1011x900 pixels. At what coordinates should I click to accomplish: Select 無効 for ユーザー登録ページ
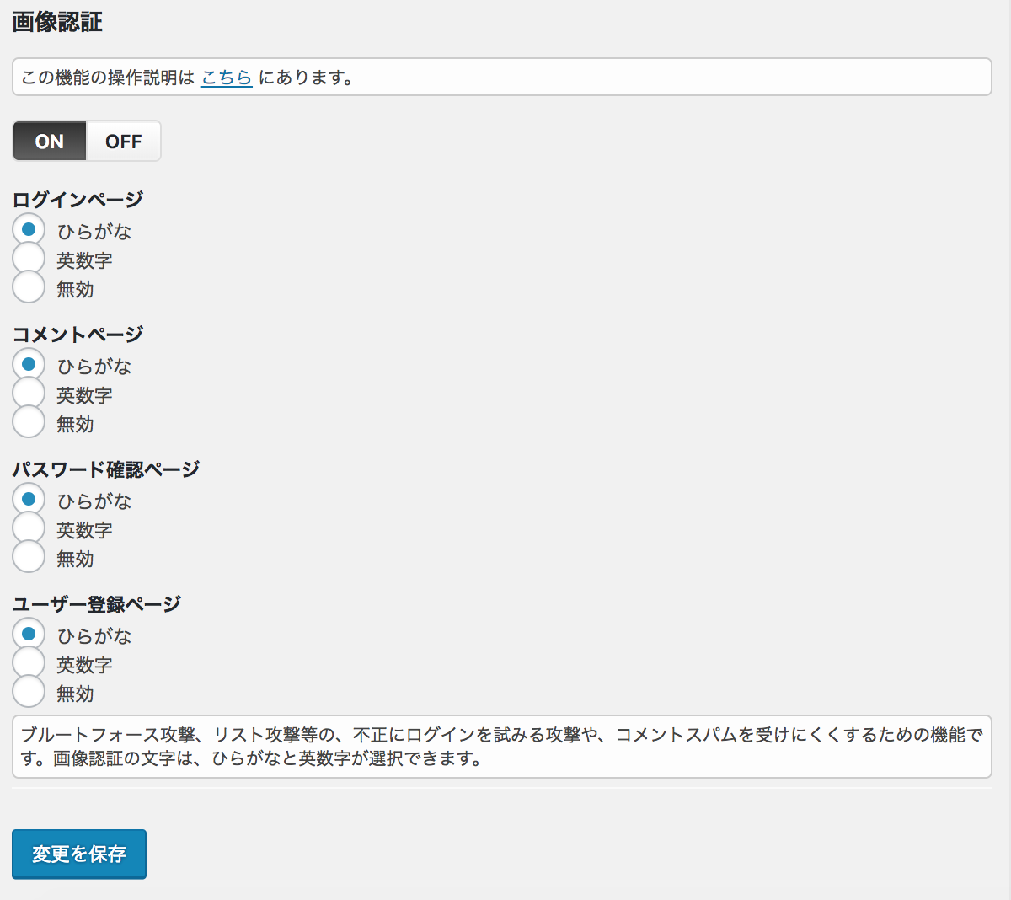[x=29, y=692]
